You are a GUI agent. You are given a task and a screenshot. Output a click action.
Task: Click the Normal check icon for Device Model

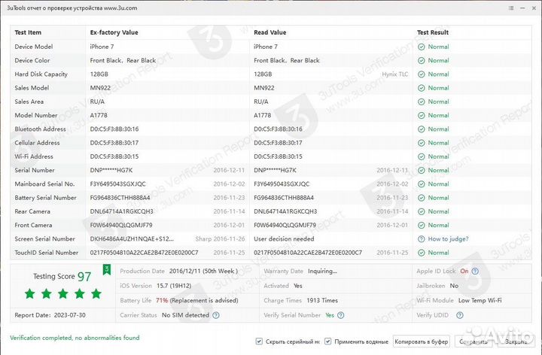[421, 47]
